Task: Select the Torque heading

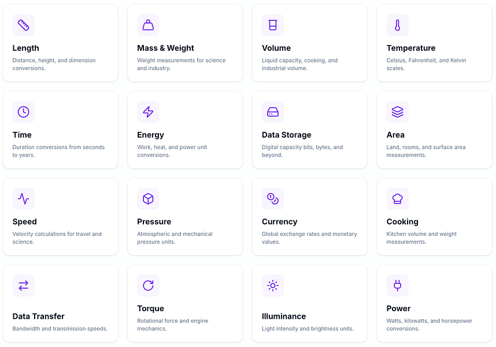Action: point(150,308)
